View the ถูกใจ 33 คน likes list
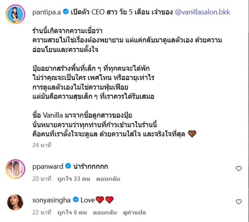Viewport: 249px width, 222px height. click(x=74, y=179)
